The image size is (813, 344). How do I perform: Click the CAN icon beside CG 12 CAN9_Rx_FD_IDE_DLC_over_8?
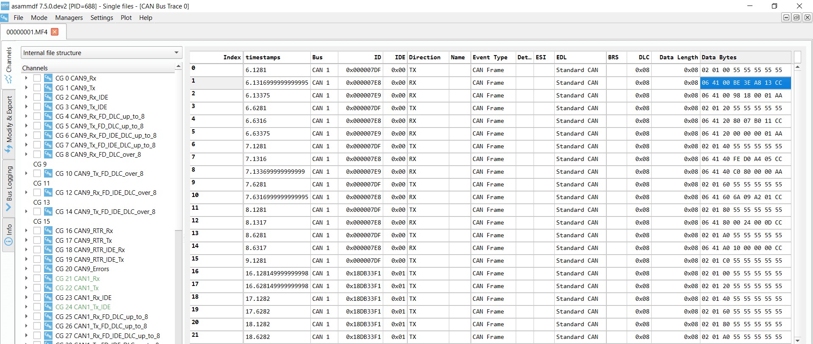(48, 193)
